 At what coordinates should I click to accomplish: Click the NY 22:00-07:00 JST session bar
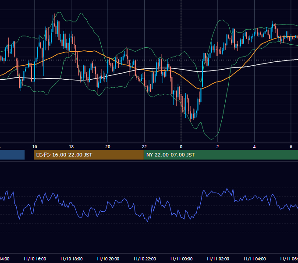point(220,155)
